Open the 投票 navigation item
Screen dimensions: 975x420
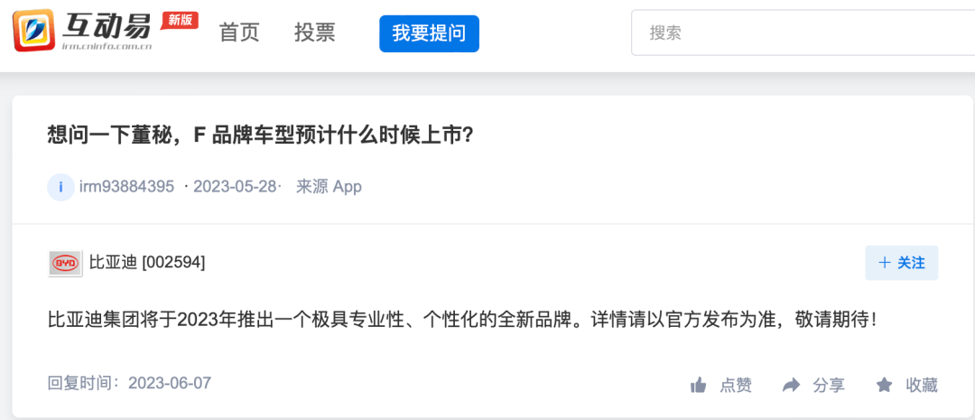315,33
